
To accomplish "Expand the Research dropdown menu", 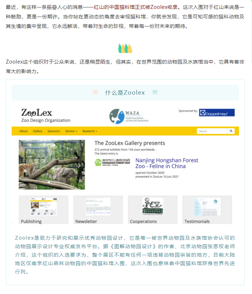I will (90, 131).
